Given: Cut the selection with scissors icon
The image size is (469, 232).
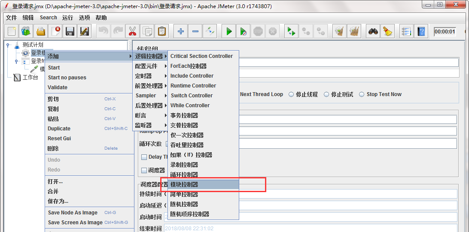Looking at the screenshot, I should tap(132, 31).
